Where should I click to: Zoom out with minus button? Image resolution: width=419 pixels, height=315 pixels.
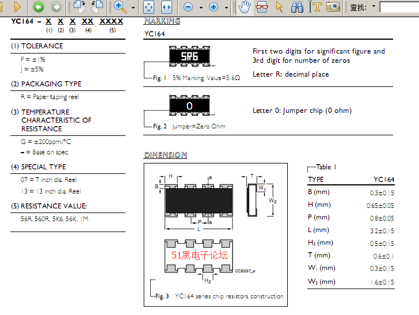[188, 7]
